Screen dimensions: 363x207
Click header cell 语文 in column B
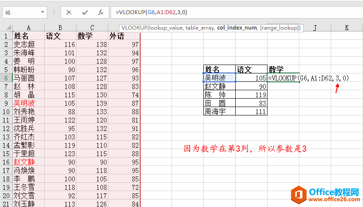coord(60,36)
